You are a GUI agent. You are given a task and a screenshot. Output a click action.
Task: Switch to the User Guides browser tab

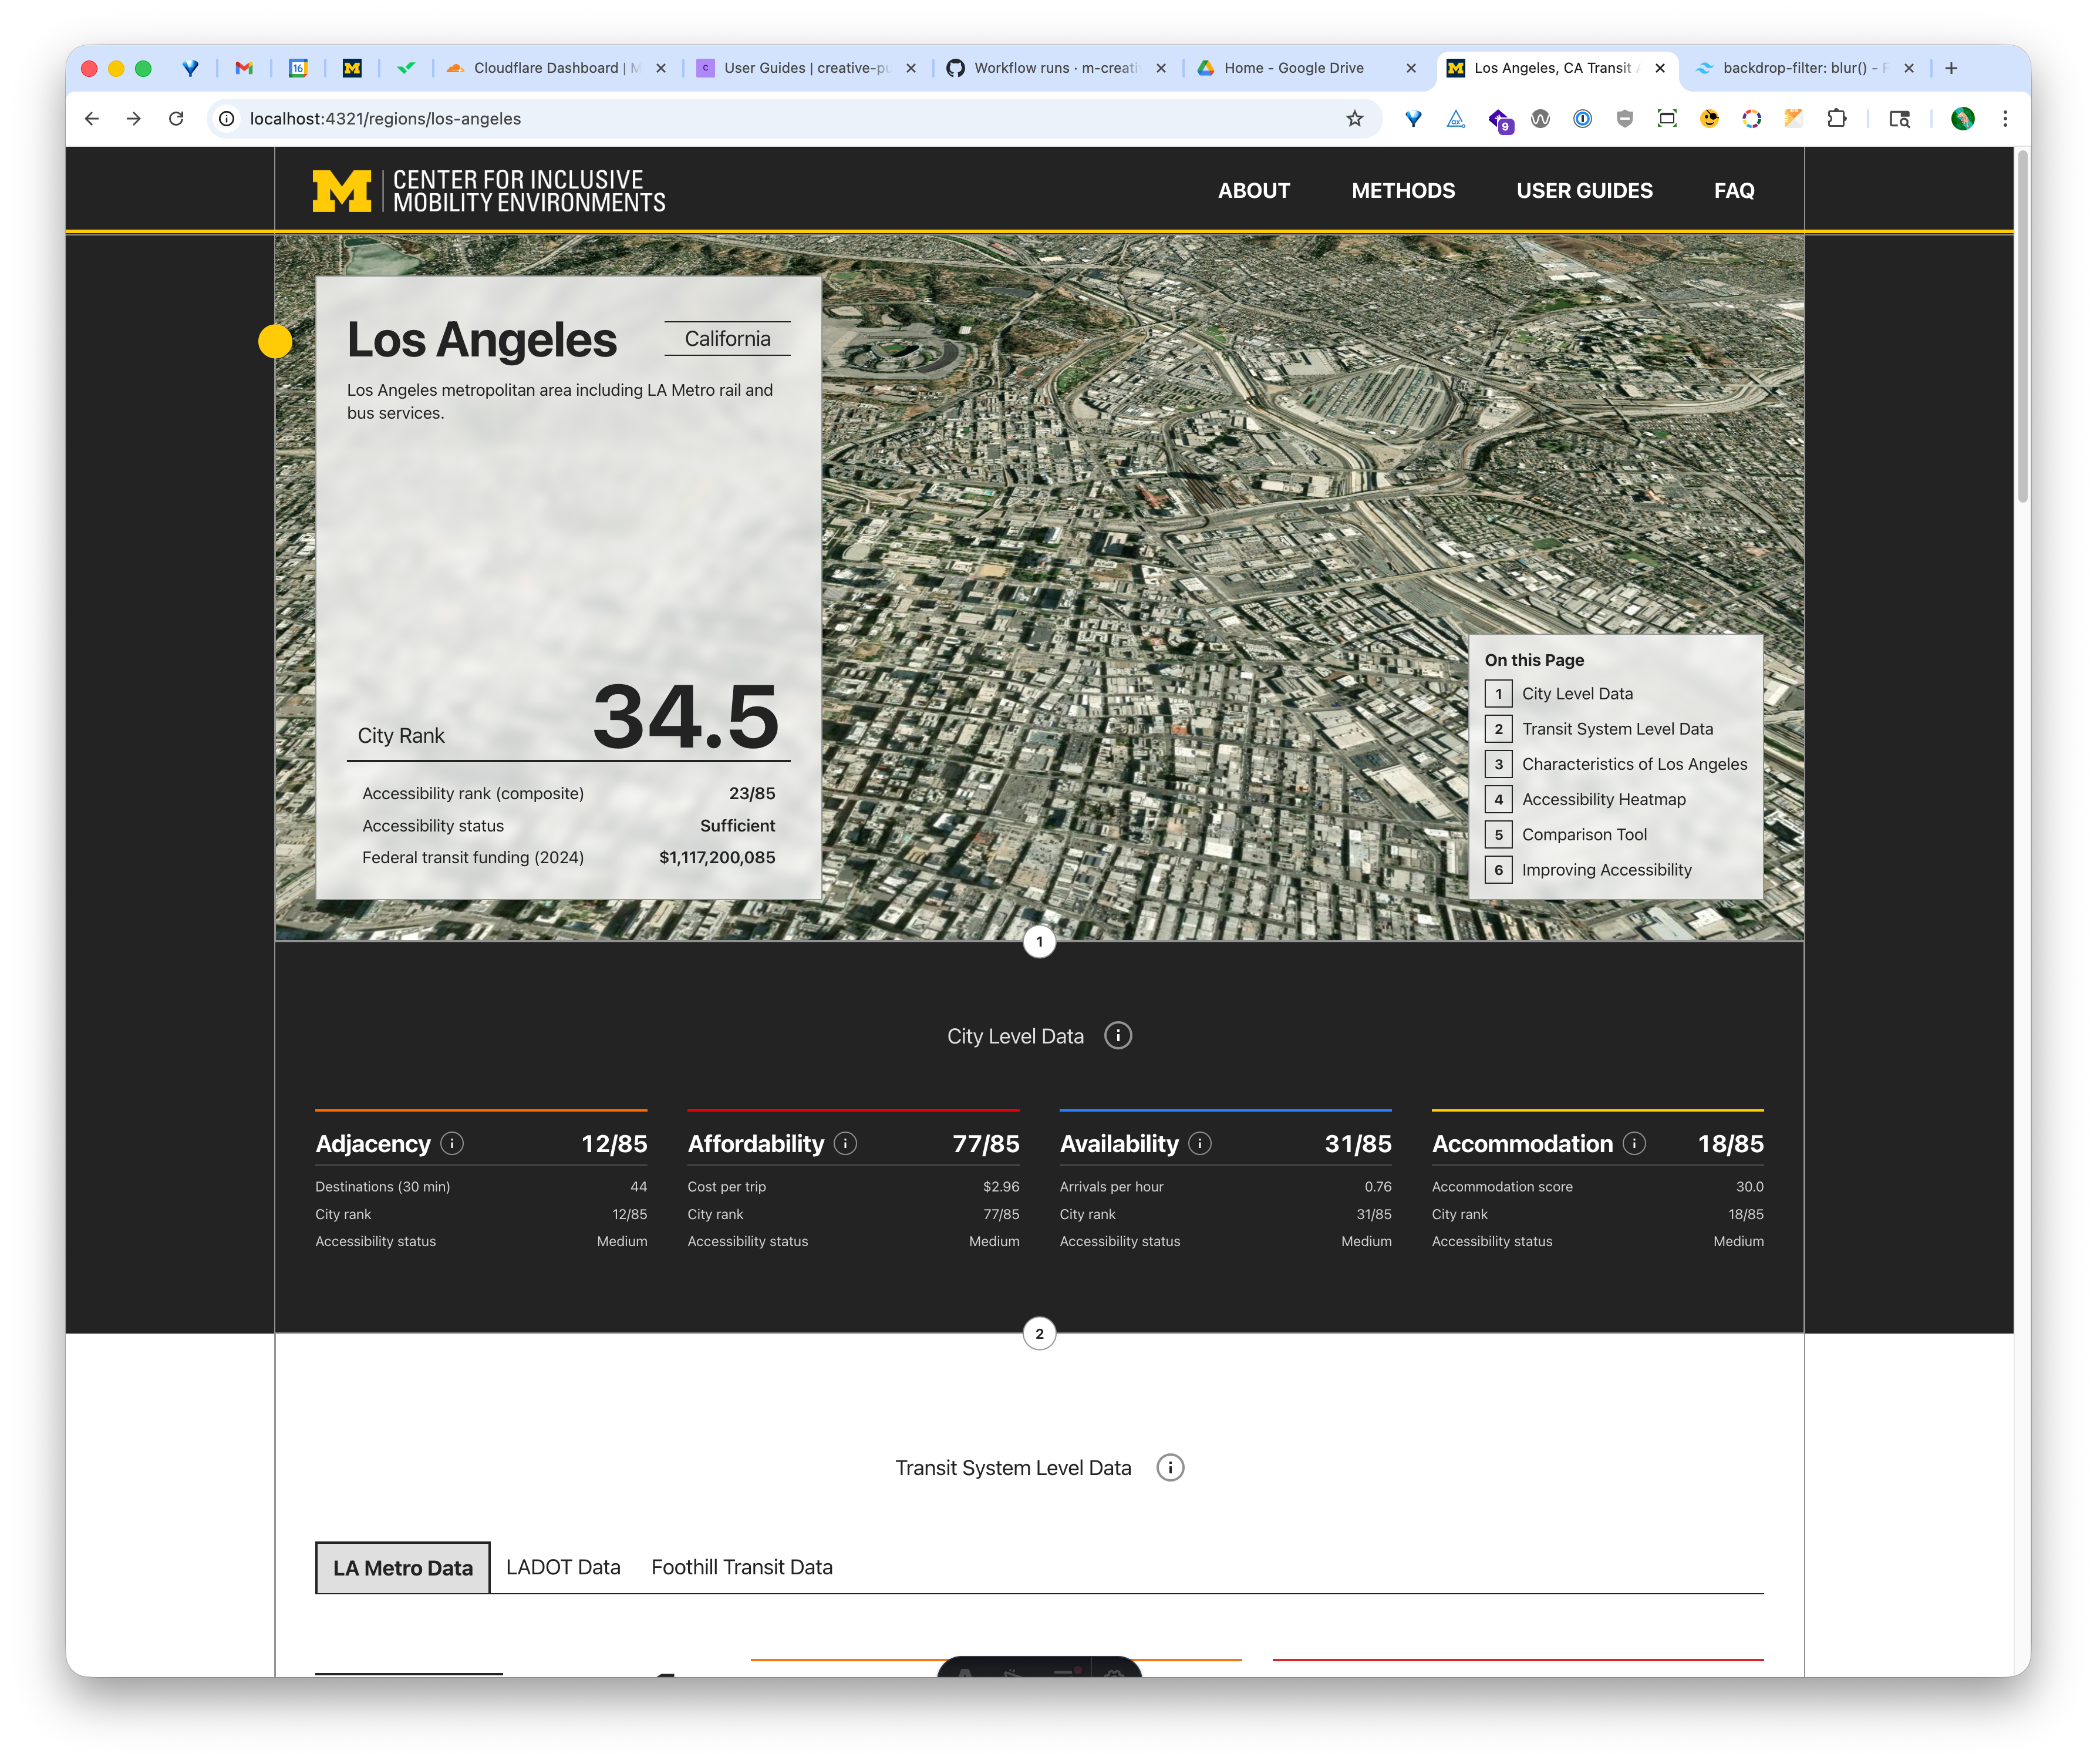coord(805,68)
